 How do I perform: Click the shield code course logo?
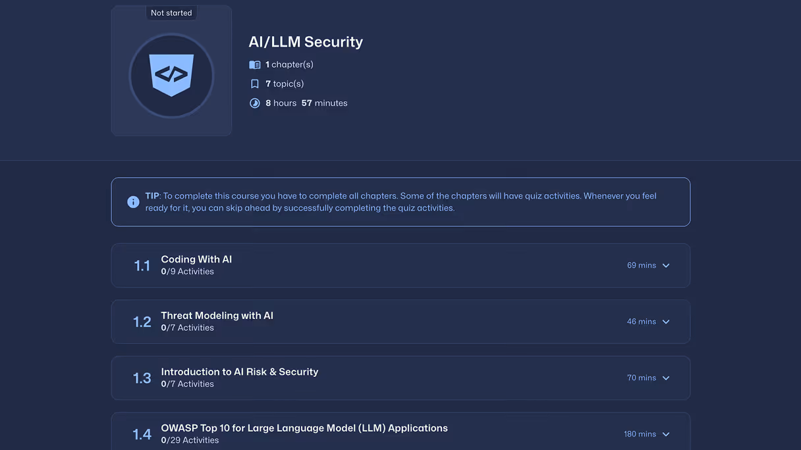click(171, 76)
